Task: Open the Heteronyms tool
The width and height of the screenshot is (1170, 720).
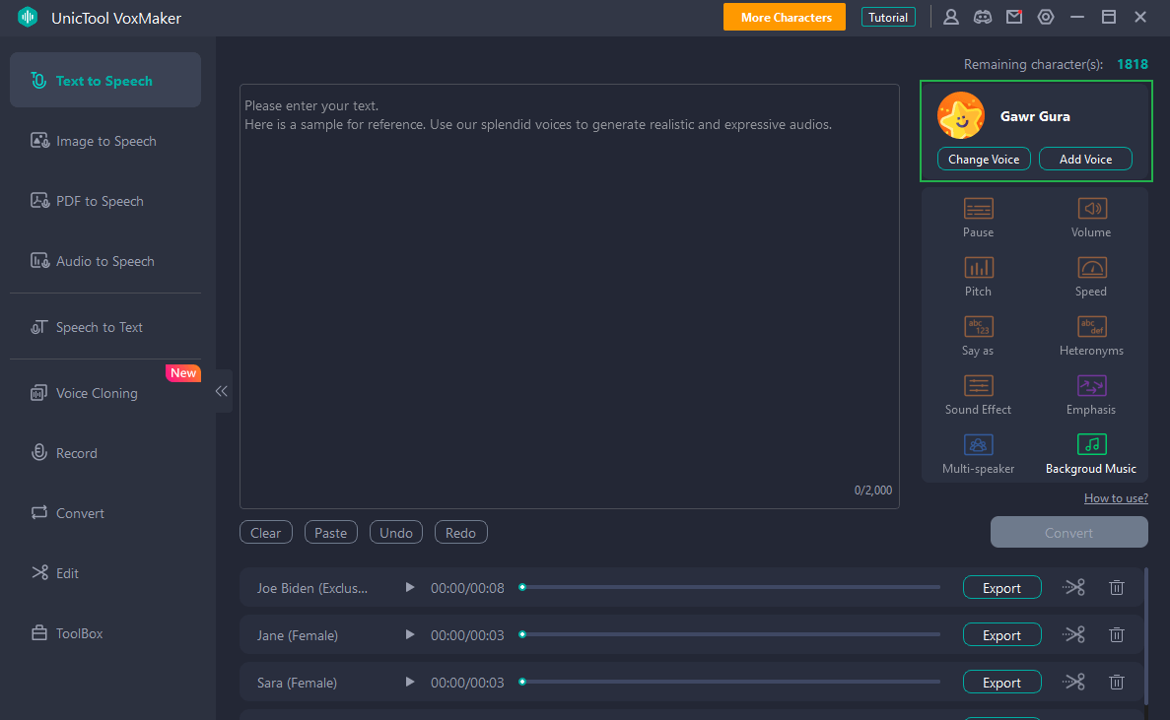Action: 1091,327
